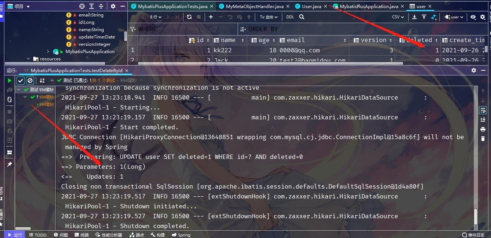Click the compare data icon beside import
491x238 pixels.
click(x=434, y=17)
